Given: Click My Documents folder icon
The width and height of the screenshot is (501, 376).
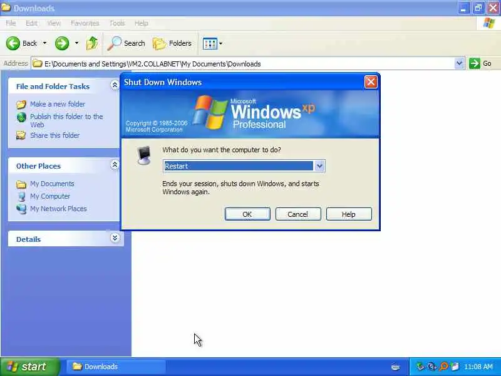Looking at the screenshot, I should tap(21, 184).
